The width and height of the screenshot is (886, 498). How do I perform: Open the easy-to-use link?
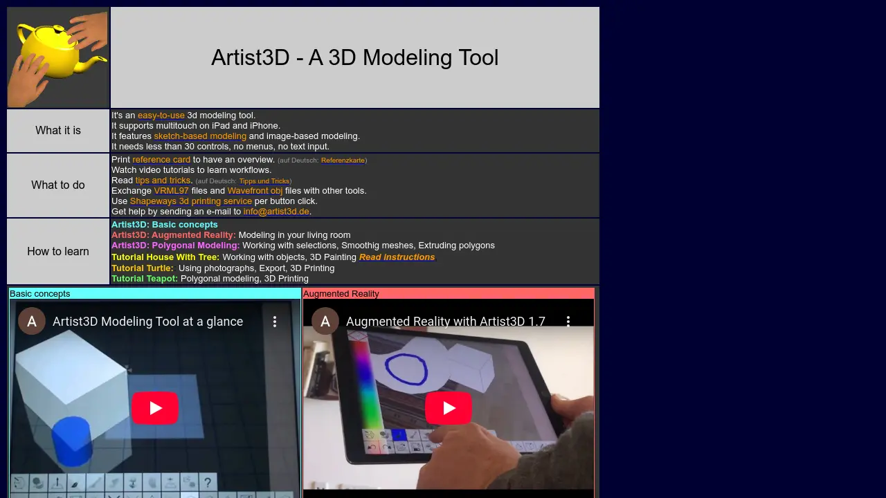[161, 116]
